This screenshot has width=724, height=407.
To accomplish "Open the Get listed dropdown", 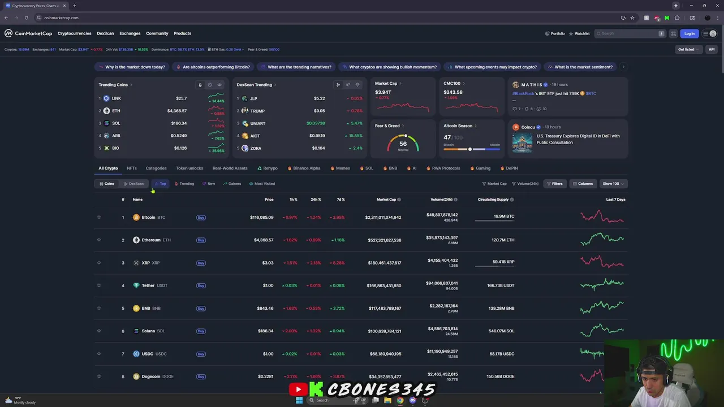I will [688, 49].
